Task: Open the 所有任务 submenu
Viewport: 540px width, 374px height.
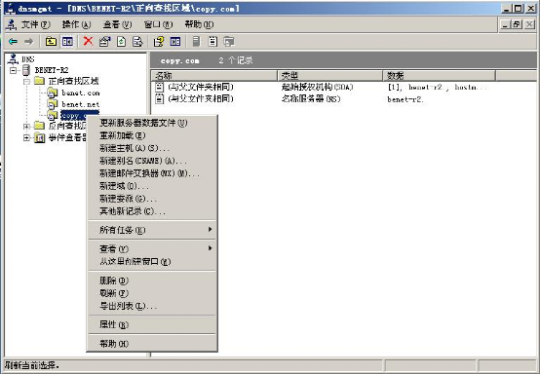Action: point(152,230)
